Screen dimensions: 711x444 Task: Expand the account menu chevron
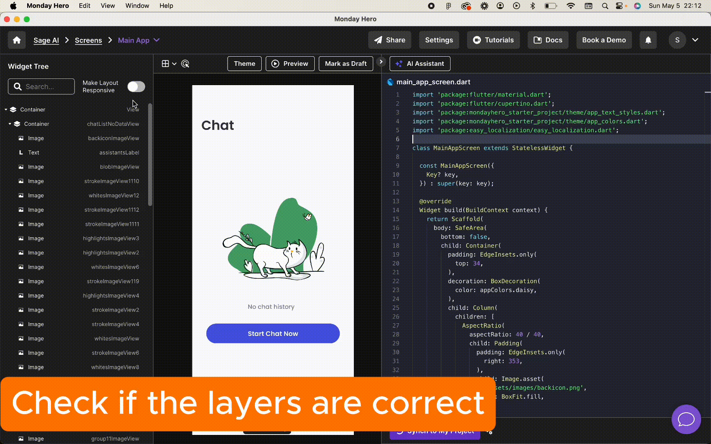695,40
